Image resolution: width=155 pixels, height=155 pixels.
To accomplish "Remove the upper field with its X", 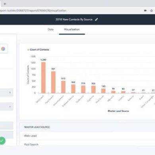I will click(10, 92).
